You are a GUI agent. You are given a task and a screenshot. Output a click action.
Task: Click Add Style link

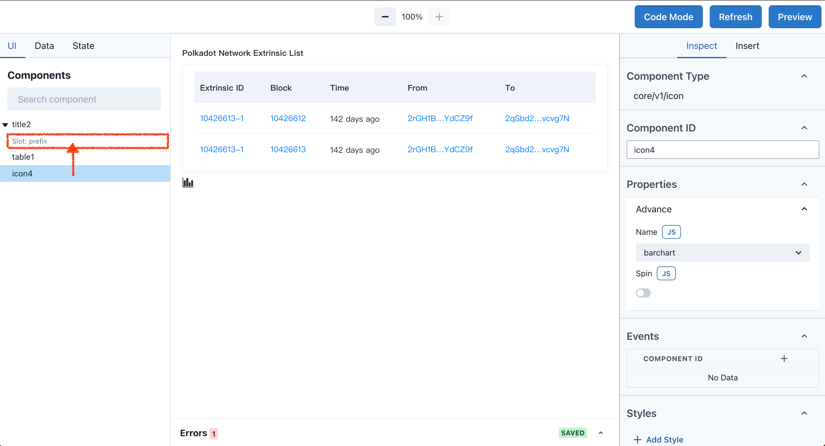click(x=659, y=440)
